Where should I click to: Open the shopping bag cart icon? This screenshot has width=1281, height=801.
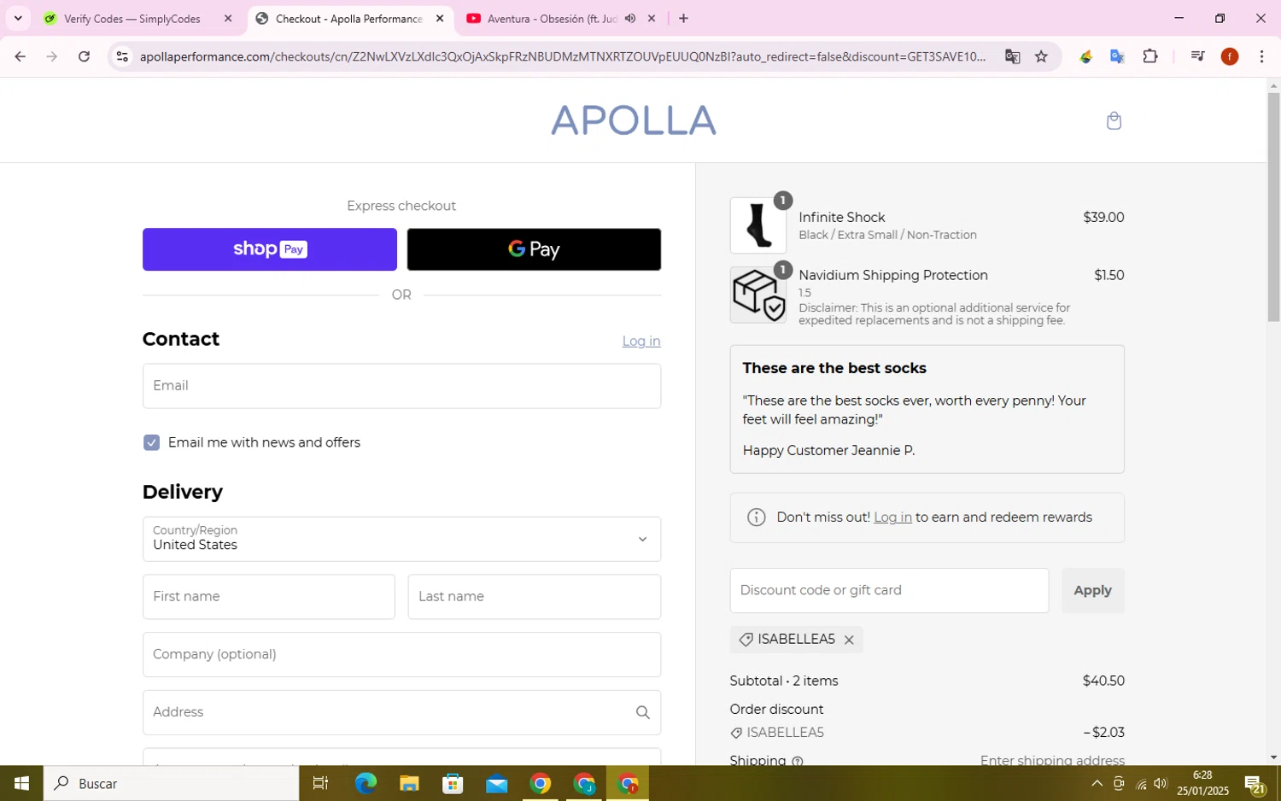click(1114, 120)
